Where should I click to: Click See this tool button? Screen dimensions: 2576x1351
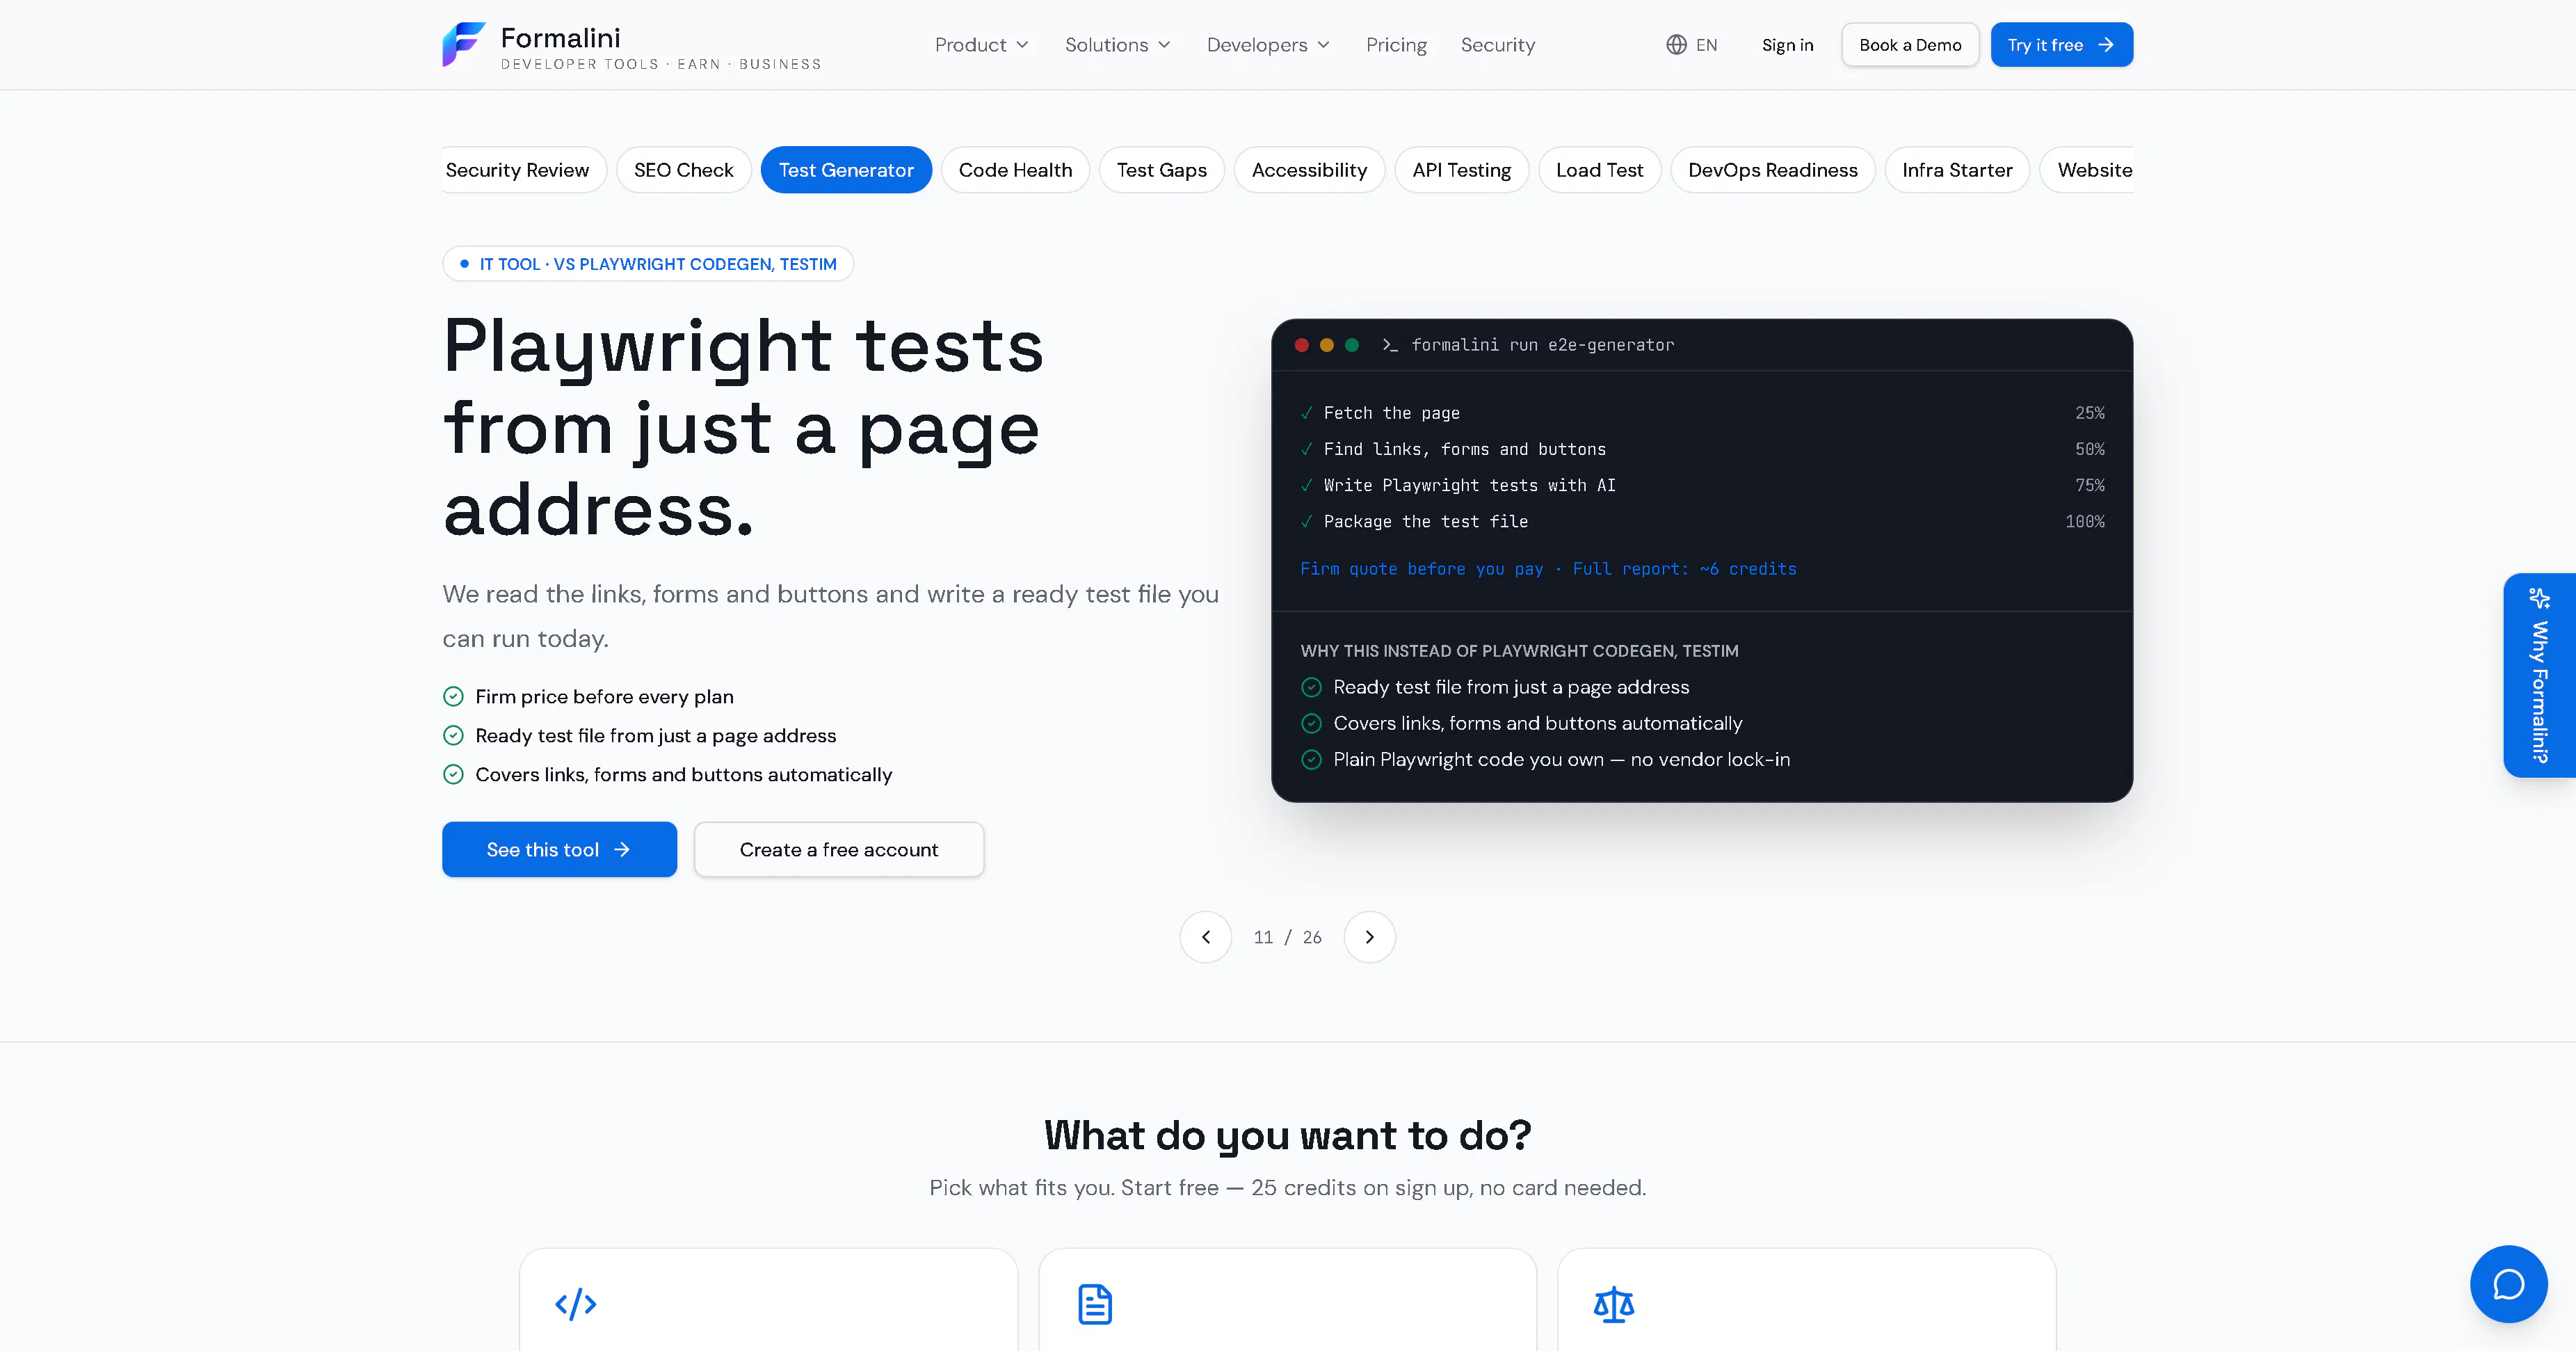[559, 850]
